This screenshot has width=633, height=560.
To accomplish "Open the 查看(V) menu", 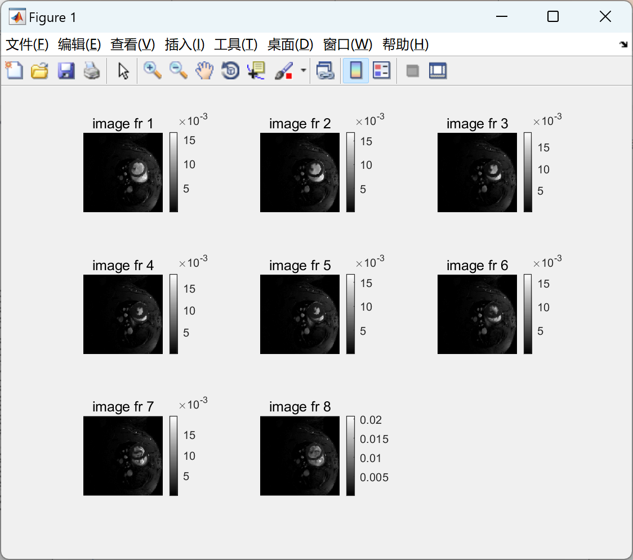I will coord(132,44).
